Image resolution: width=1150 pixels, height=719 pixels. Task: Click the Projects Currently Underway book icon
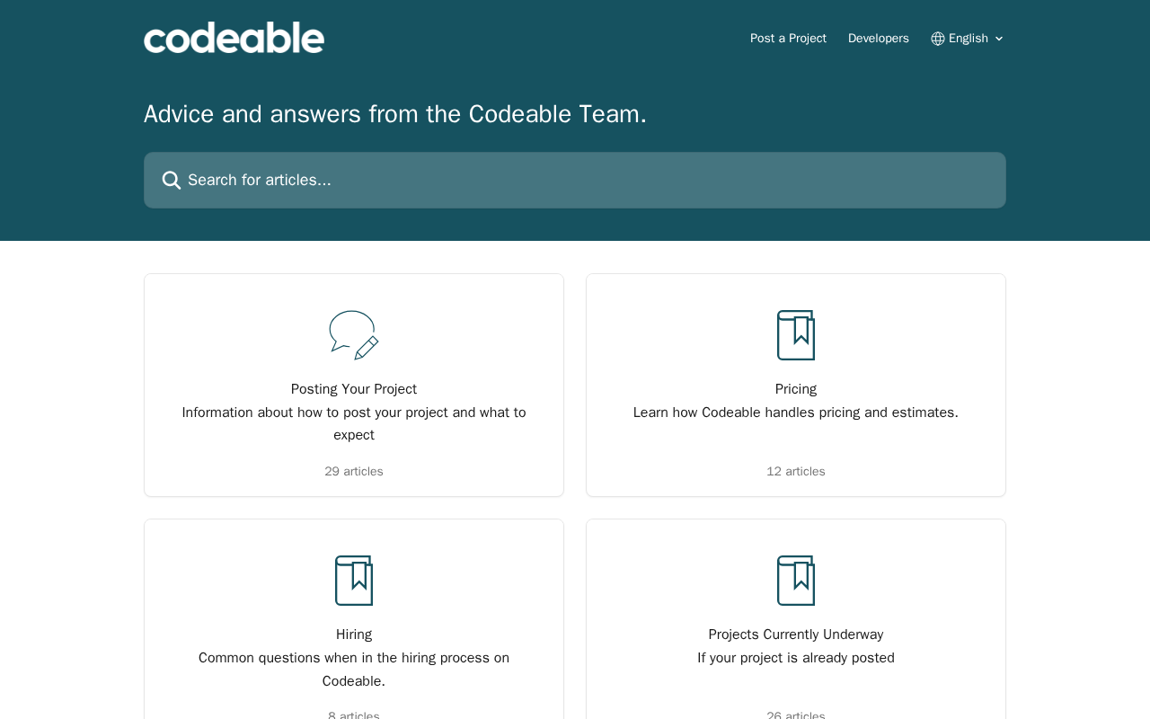click(x=796, y=581)
